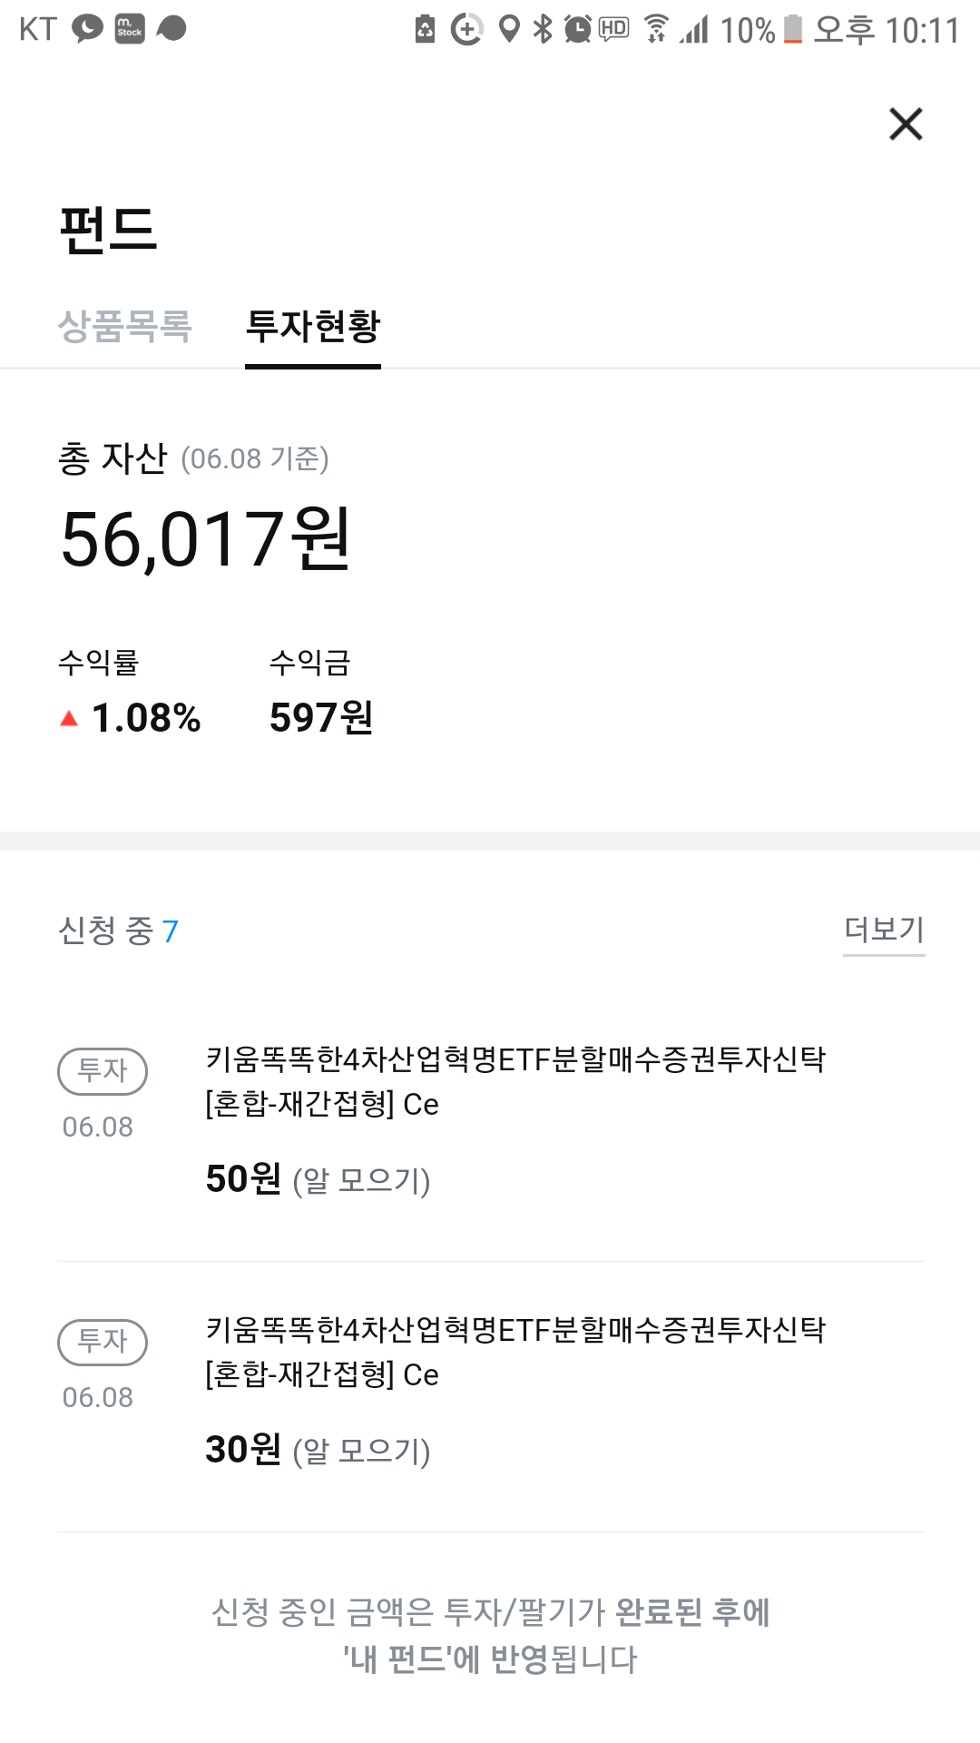Tap the Bluetooth status icon

(543, 29)
